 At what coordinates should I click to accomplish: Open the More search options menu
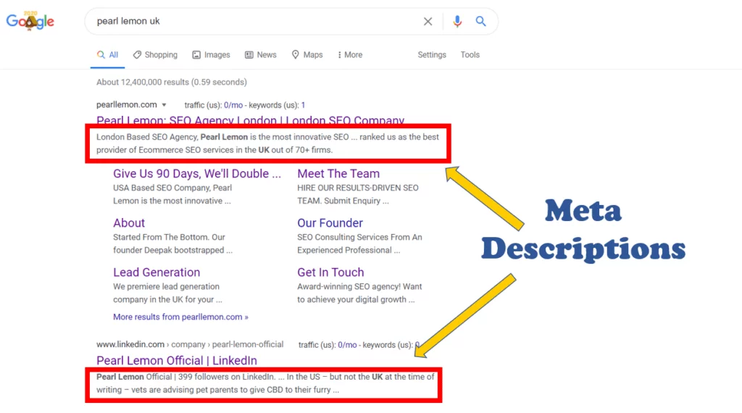pos(350,55)
